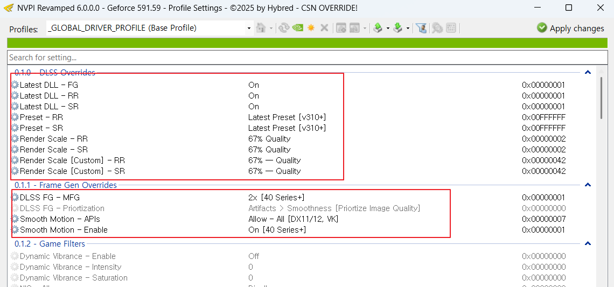Click the X delete profile icon
The height and width of the screenshot is (287, 614).
point(324,28)
